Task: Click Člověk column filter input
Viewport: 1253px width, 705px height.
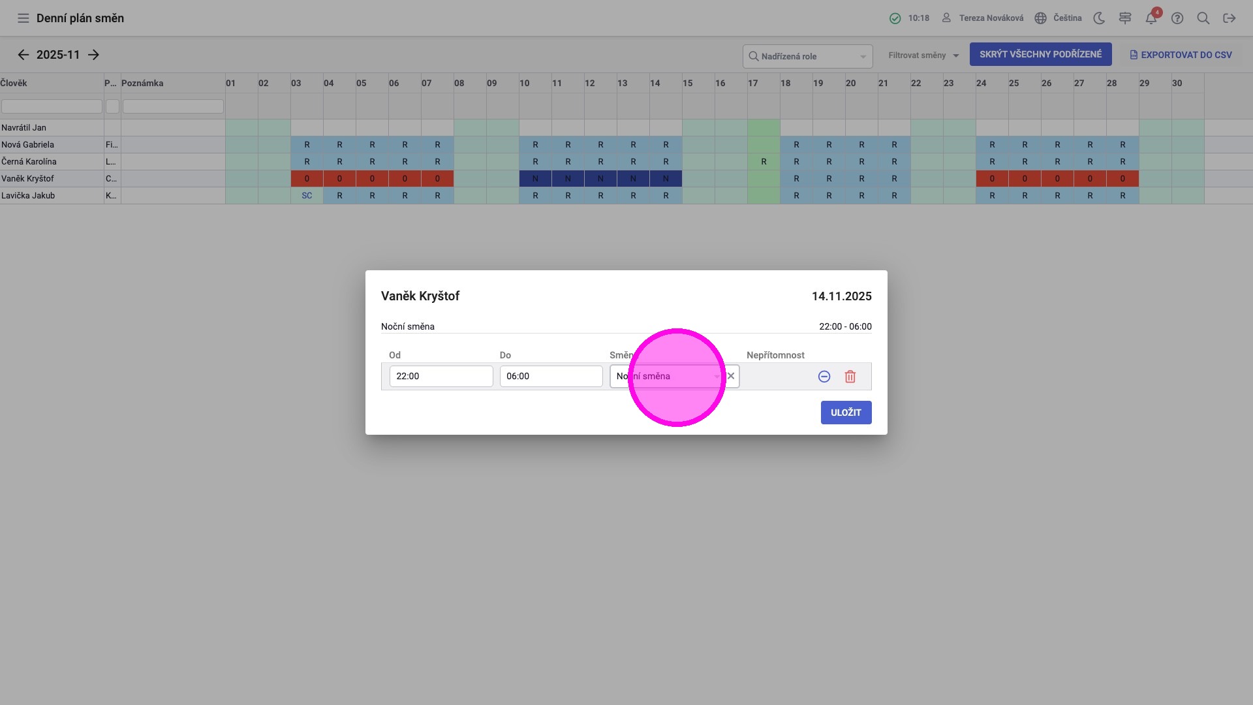Action: pyautogui.click(x=52, y=106)
